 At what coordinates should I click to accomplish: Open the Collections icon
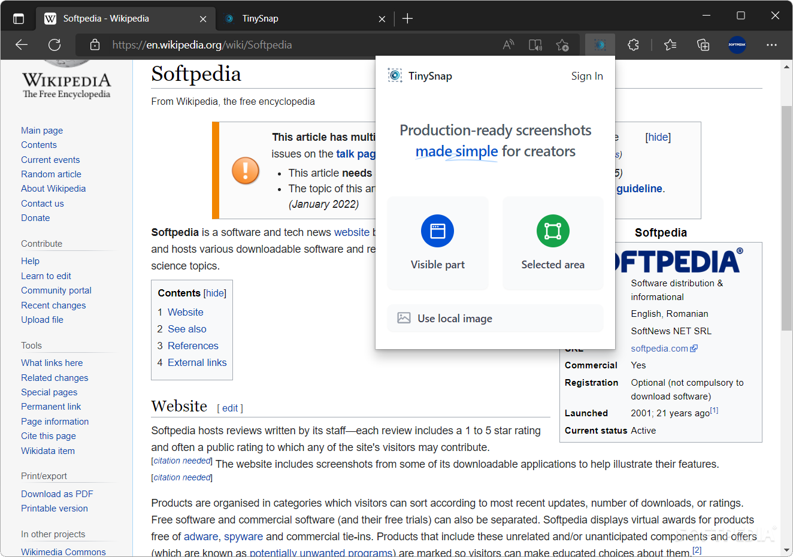[x=703, y=45]
